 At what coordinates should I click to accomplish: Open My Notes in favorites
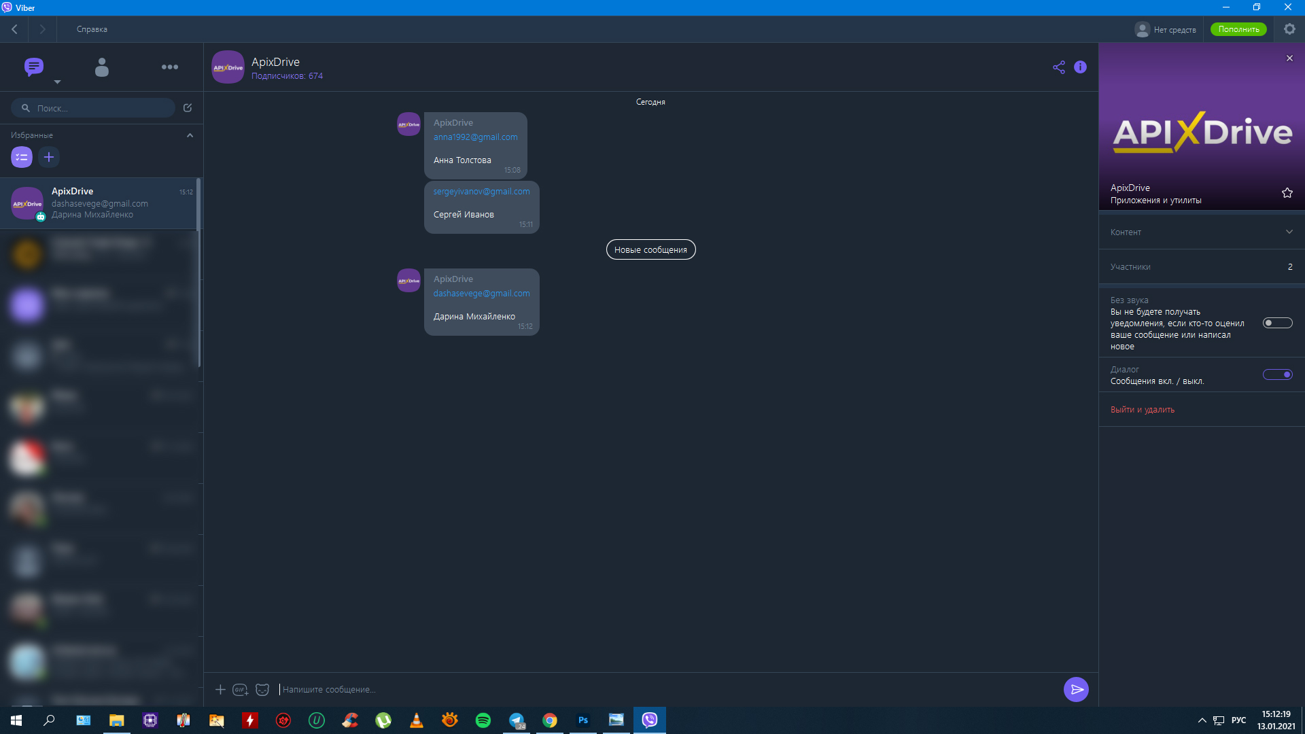(22, 157)
